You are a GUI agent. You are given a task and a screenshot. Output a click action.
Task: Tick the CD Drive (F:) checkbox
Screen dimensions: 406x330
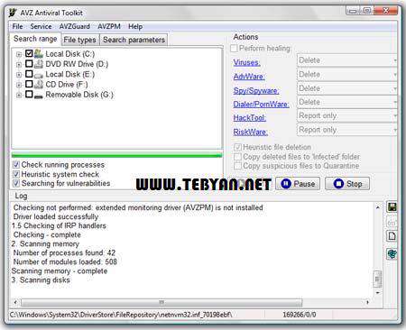pyautogui.click(x=29, y=84)
